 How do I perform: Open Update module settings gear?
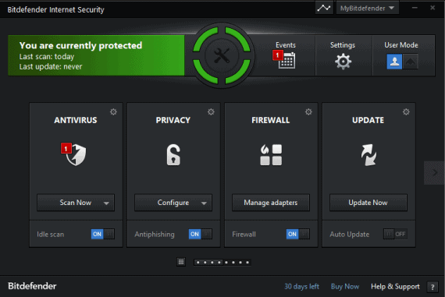406,112
